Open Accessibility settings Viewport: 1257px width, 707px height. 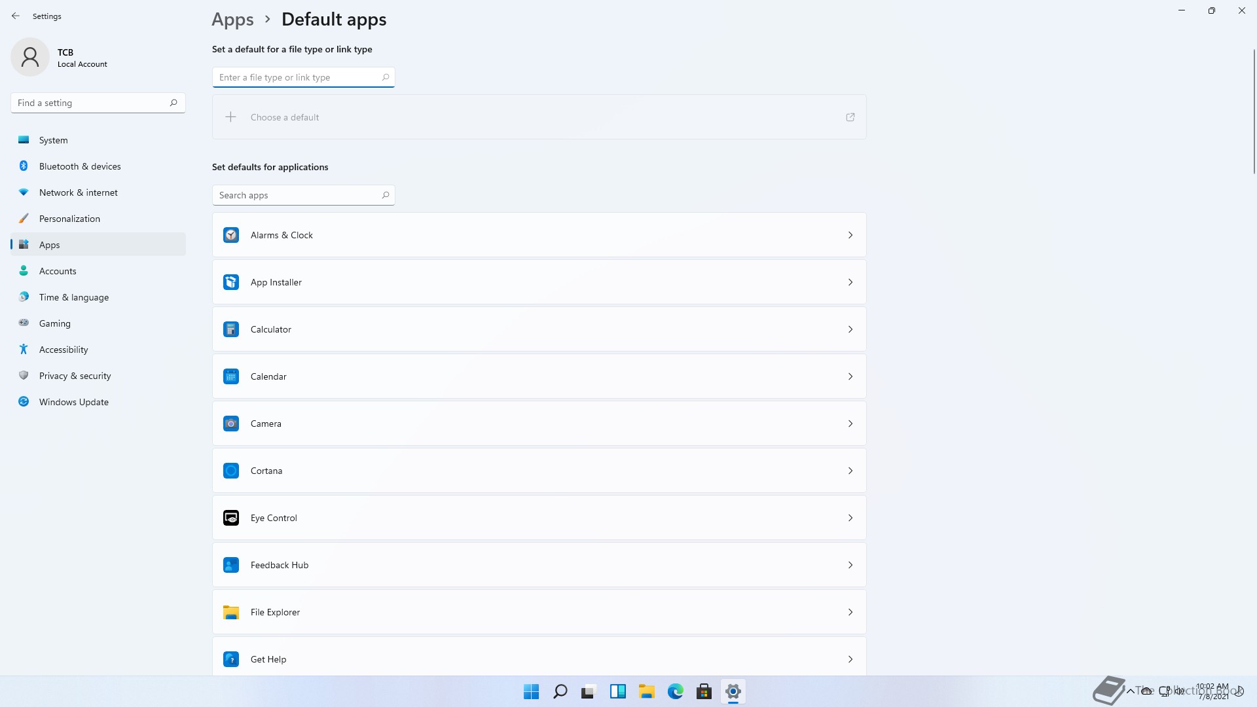coord(98,350)
